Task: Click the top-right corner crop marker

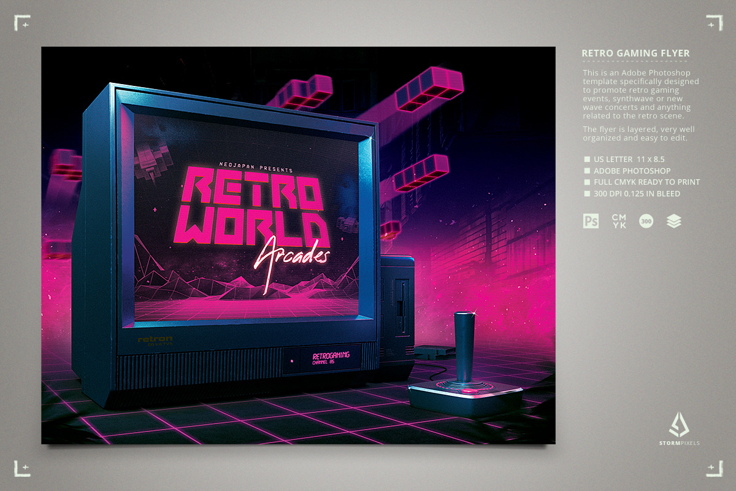Action: pyautogui.click(x=713, y=23)
